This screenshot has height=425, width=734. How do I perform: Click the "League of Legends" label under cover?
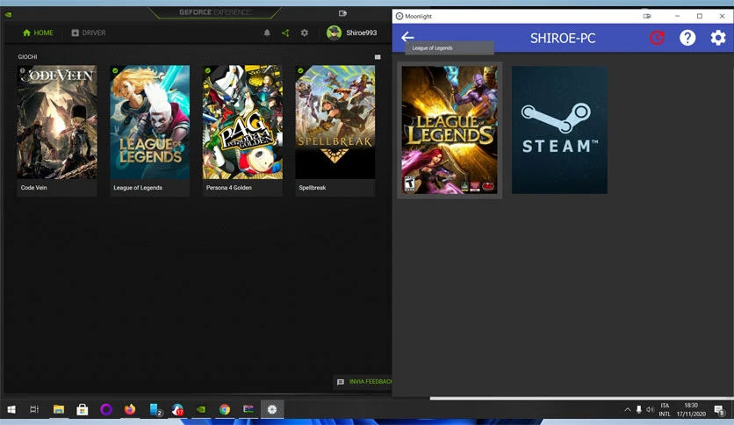point(138,188)
